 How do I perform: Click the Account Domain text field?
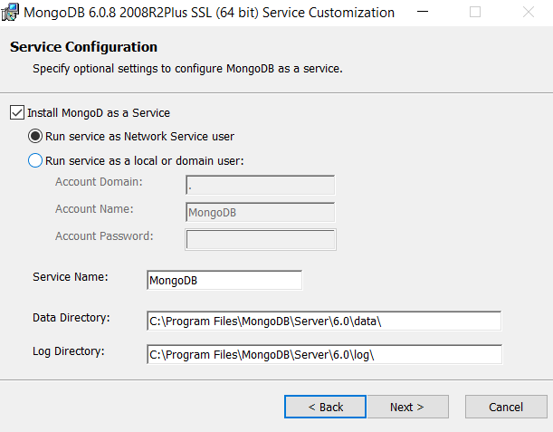[x=260, y=186]
